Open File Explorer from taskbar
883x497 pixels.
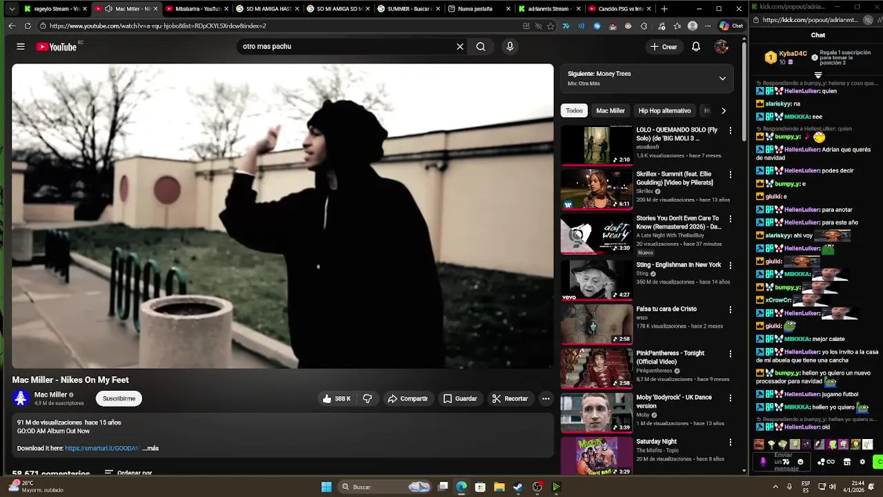pos(499,487)
